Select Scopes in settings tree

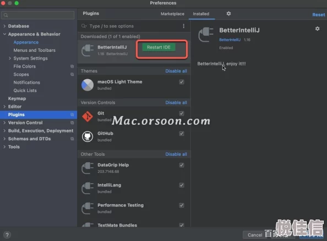(x=21, y=74)
